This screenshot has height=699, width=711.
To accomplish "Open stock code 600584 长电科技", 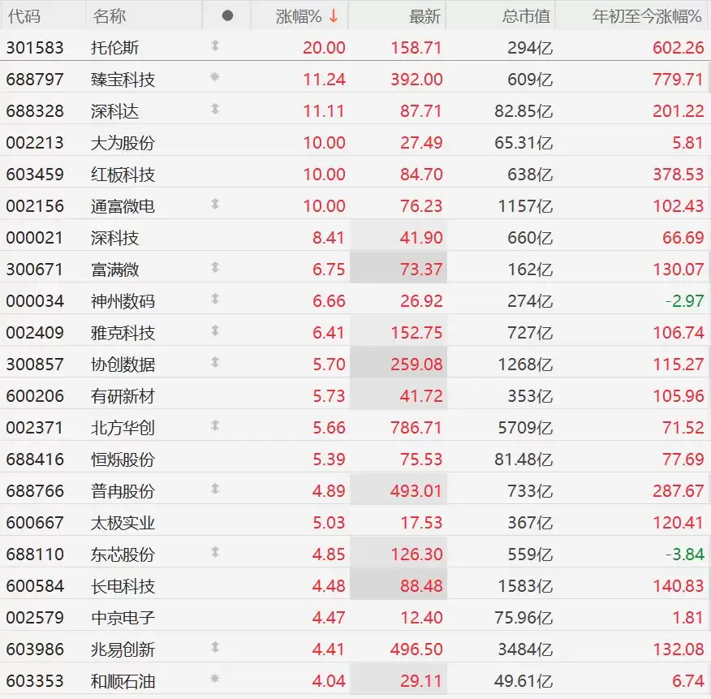I will coord(35,586).
